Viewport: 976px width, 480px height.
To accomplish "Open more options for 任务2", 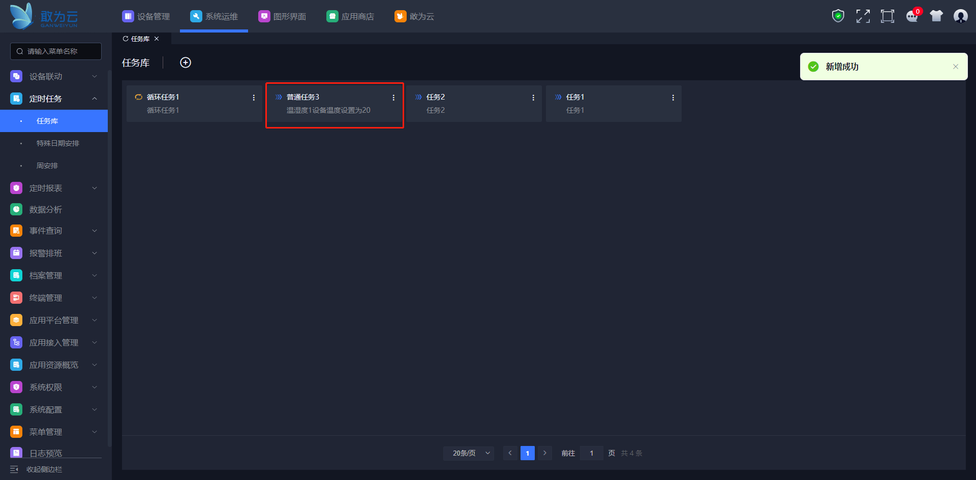I will (x=533, y=98).
